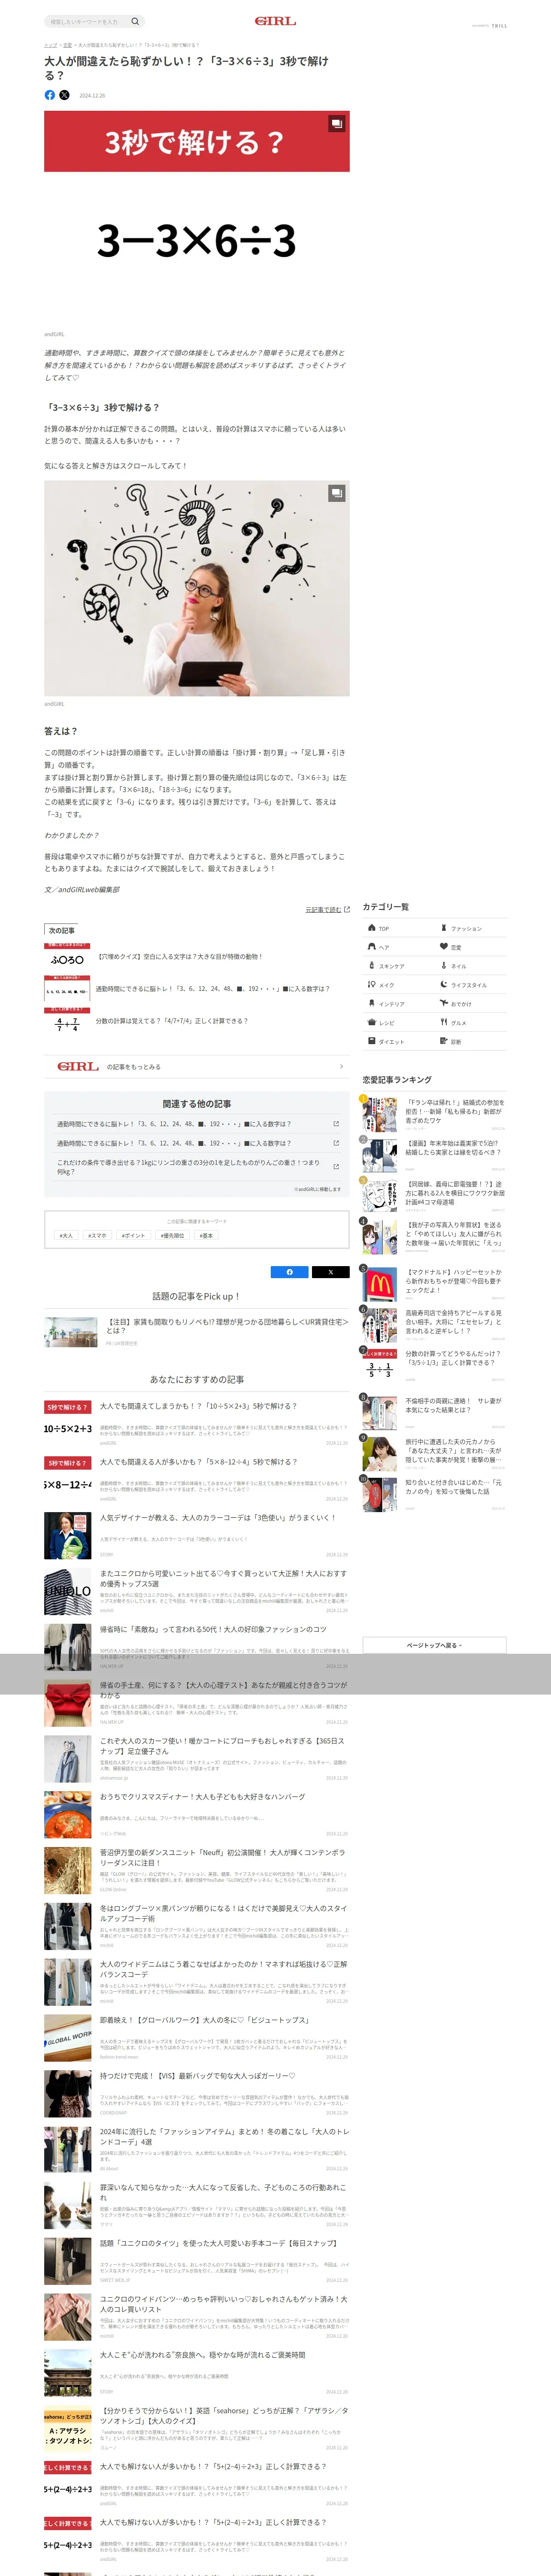Open related article 'これだけの条件で導き出せる？1kgにリンゴ'
This screenshot has height=2576, width=551.
click(197, 1167)
